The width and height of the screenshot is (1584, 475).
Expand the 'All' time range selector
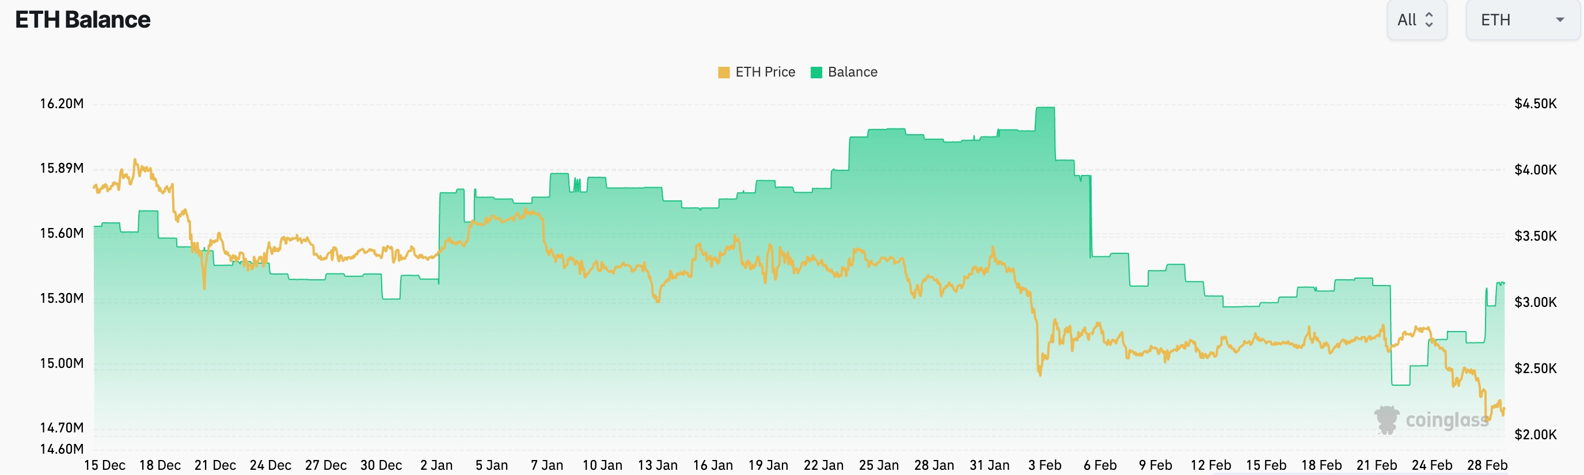1418,20
